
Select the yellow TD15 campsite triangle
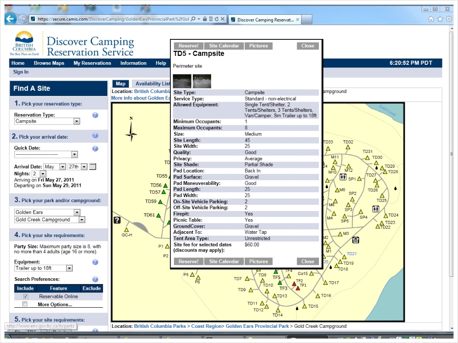(x=305, y=306)
